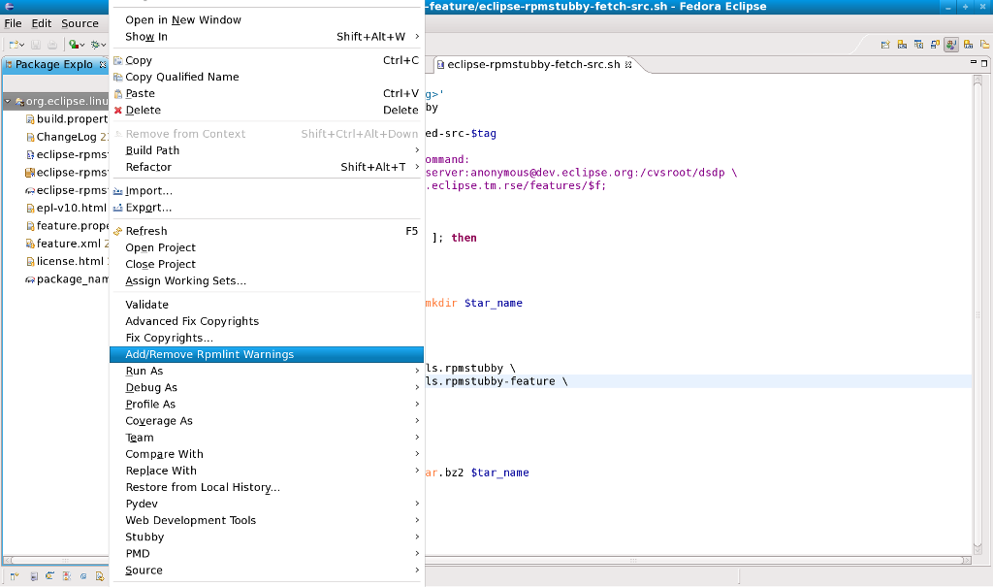The image size is (993, 587).
Task: Expand the Coverage As submenu
Action: [x=267, y=421]
